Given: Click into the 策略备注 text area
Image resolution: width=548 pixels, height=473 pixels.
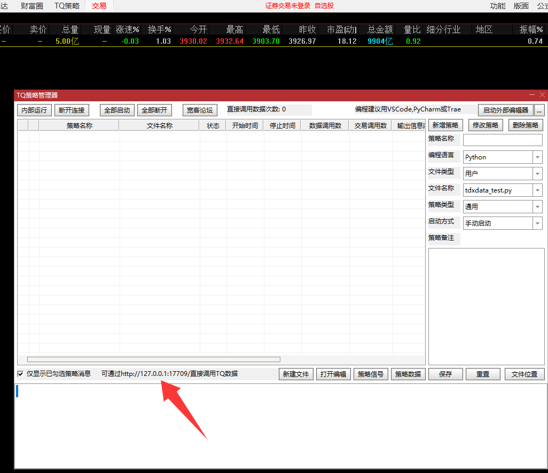Looking at the screenshot, I should [x=486, y=306].
